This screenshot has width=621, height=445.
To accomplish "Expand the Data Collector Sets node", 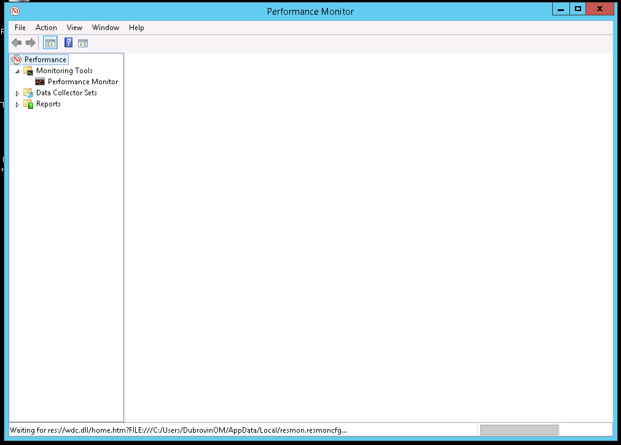I will pos(17,93).
